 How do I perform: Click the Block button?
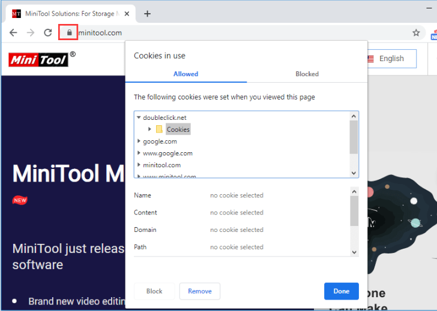pos(154,291)
